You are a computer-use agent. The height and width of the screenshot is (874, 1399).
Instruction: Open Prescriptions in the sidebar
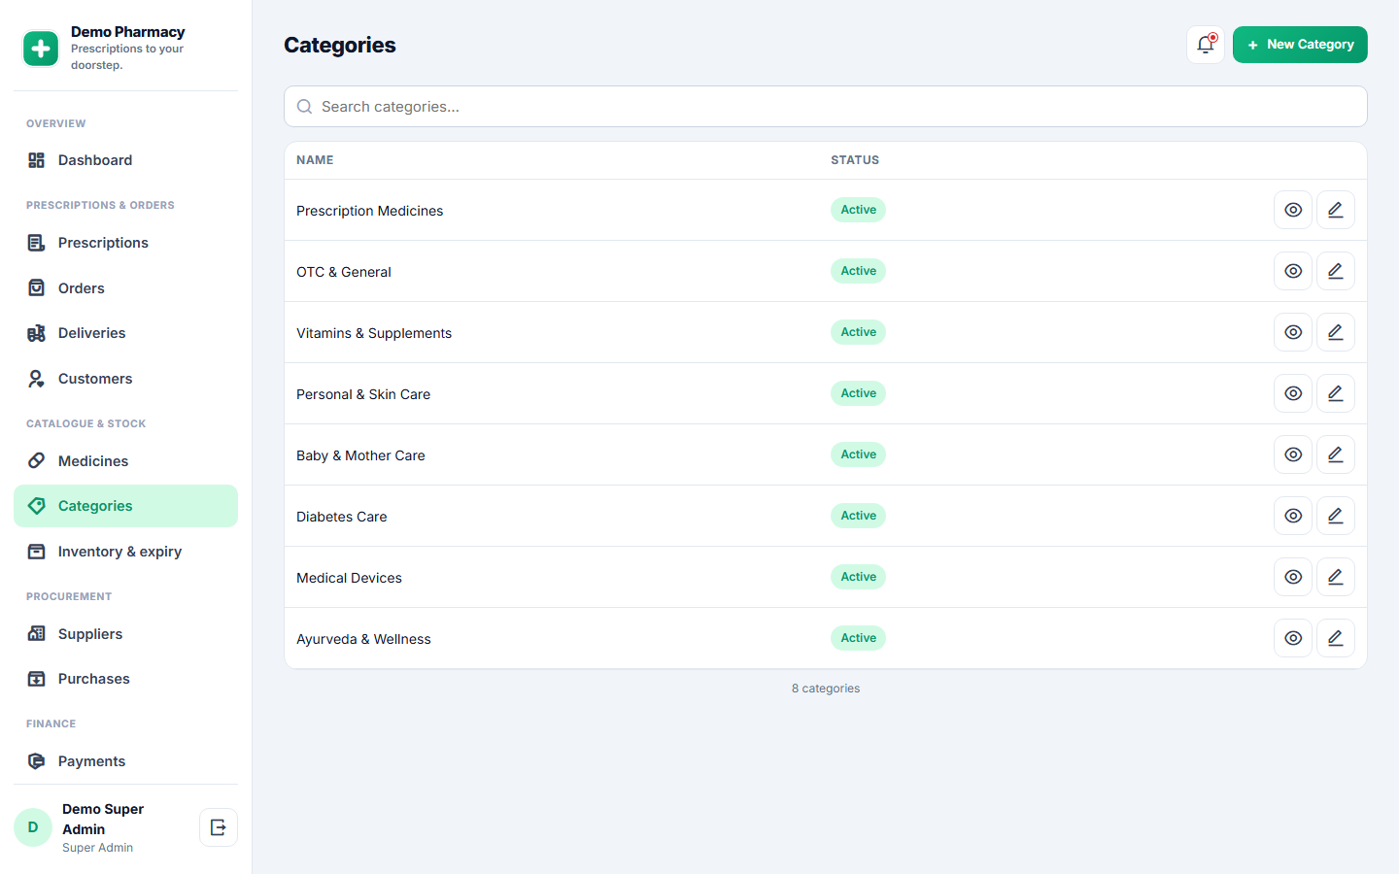point(125,243)
